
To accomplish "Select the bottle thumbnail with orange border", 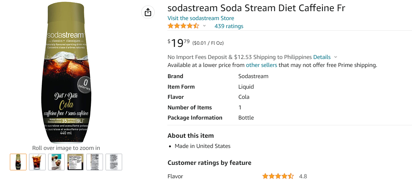I will (x=18, y=162).
